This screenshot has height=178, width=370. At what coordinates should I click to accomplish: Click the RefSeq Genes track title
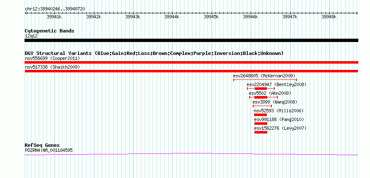click(42, 145)
